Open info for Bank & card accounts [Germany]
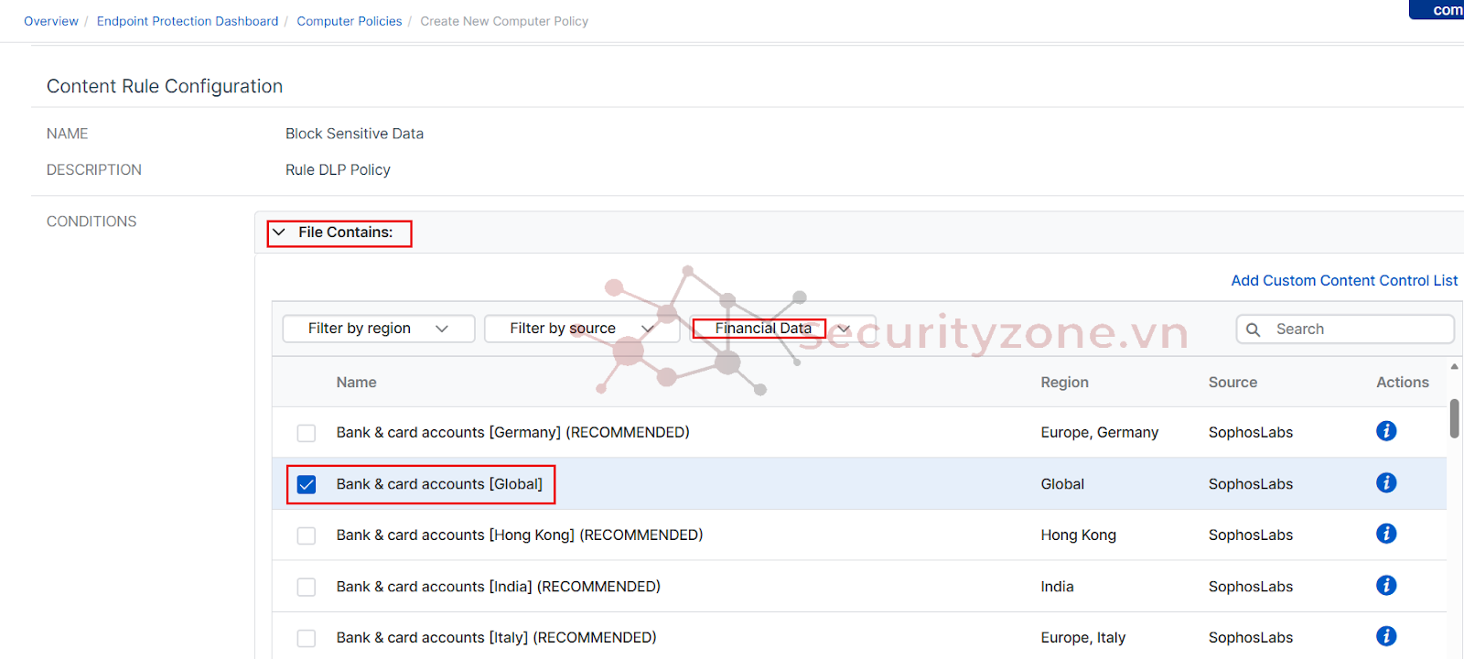This screenshot has height=659, width=1464. point(1385,431)
